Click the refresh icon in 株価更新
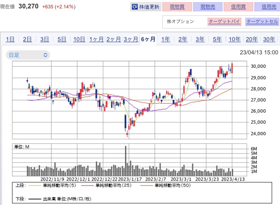Viewport: 280px width, 205px height. point(134,7)
